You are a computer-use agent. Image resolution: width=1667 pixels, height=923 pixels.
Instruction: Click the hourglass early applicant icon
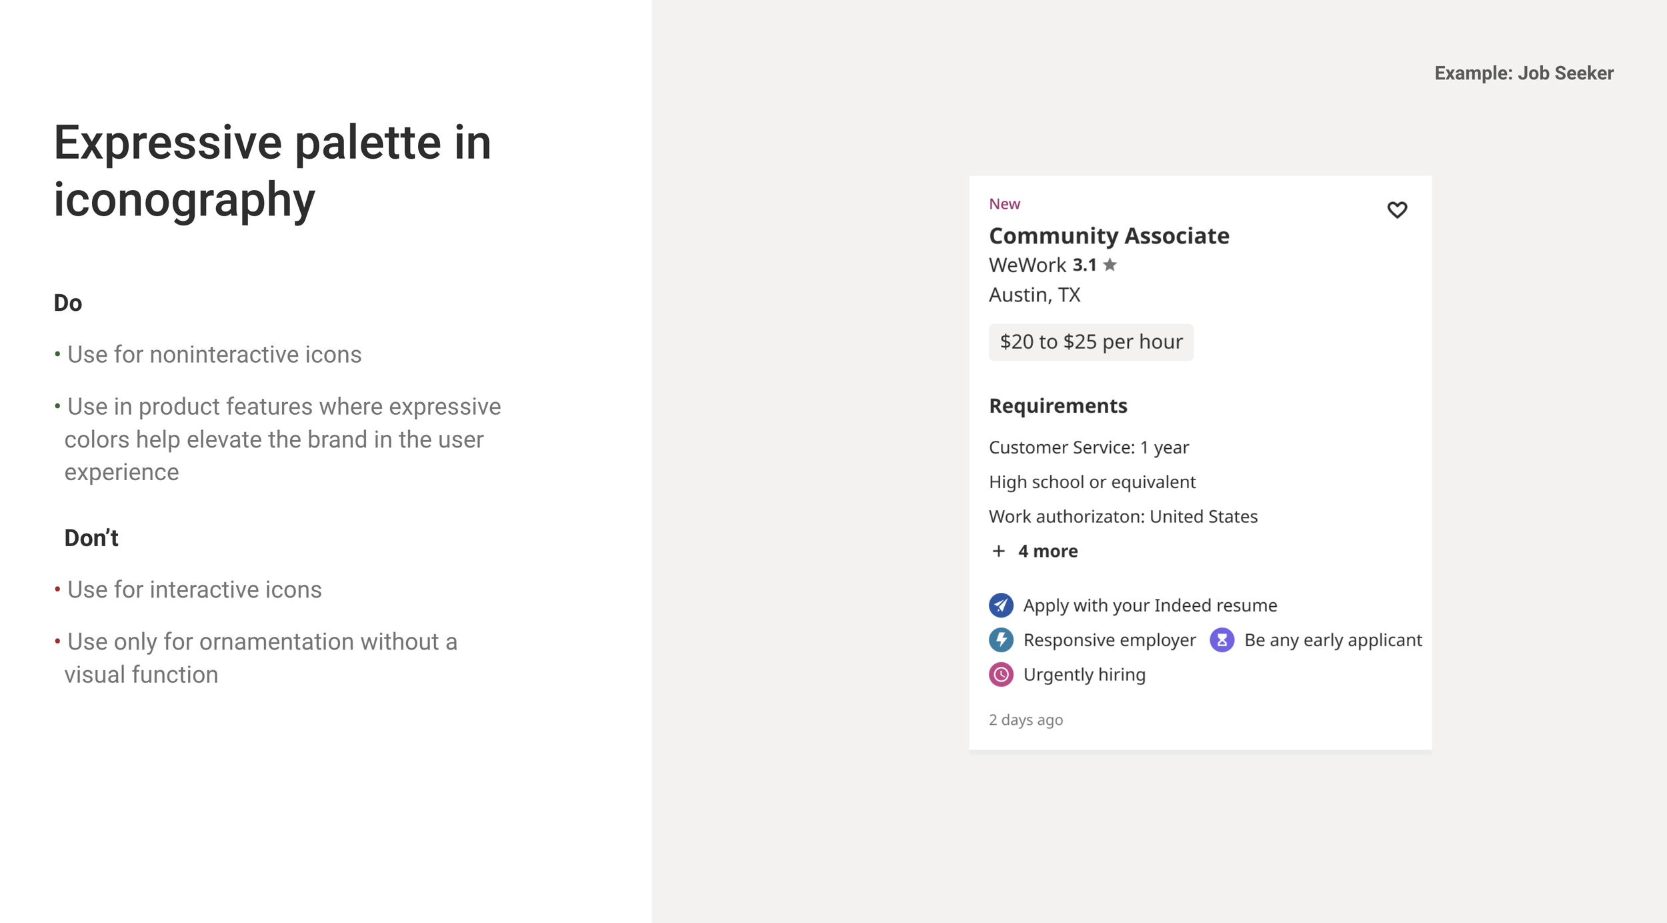tap(1222, 640)
